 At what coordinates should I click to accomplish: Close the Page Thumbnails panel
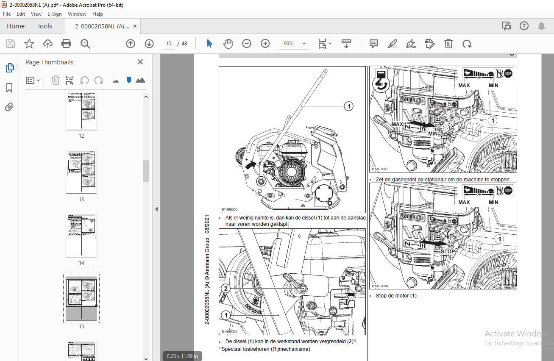coord(140,62)
